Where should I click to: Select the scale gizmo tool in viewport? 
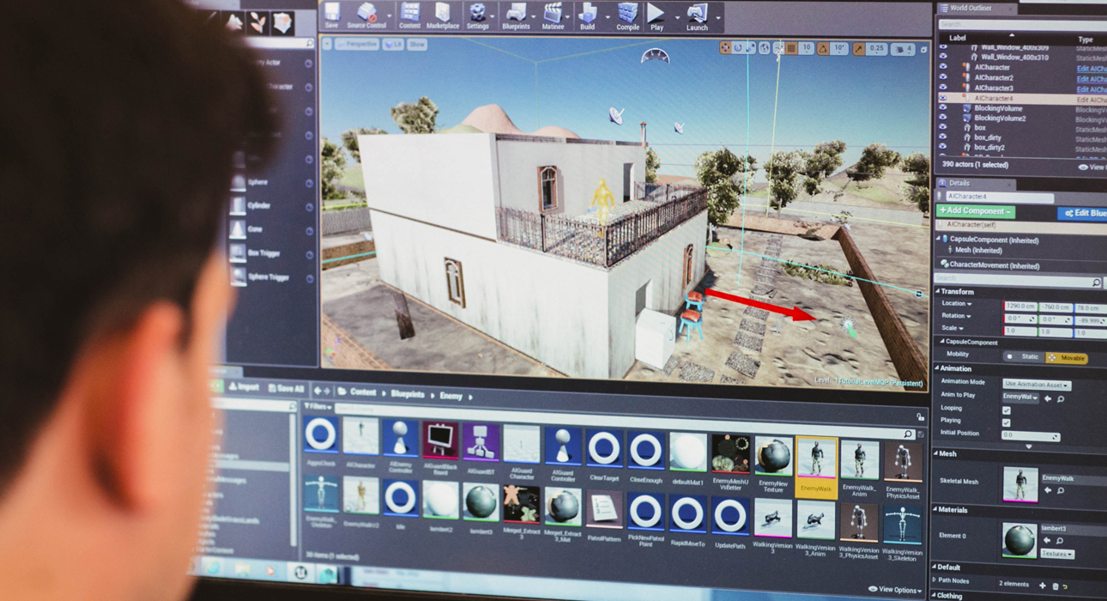coord(751,49)
